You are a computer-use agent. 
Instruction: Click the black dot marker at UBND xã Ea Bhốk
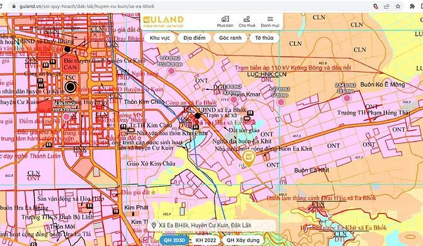(198, 116)
